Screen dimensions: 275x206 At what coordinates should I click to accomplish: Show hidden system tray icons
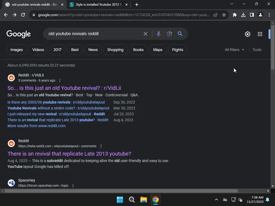click(x=216, y=200)
